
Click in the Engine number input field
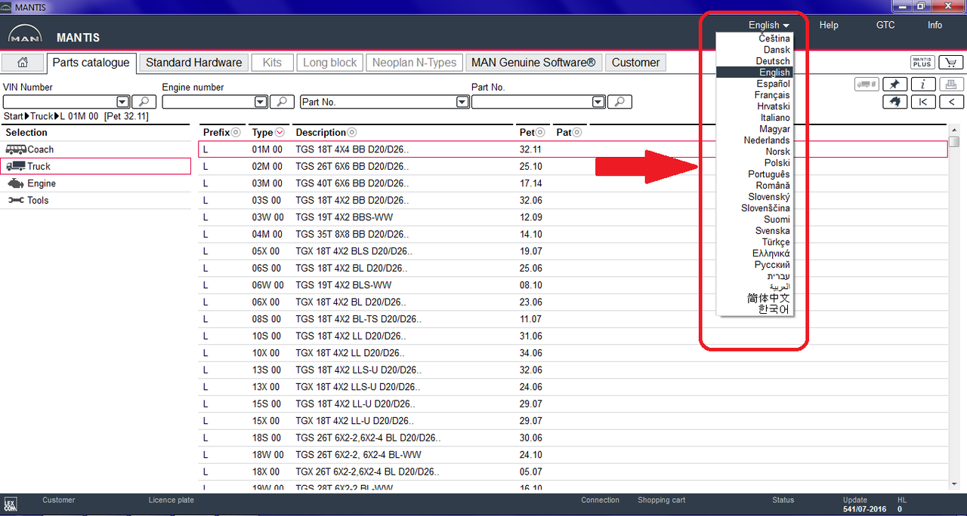pos(209,102)
